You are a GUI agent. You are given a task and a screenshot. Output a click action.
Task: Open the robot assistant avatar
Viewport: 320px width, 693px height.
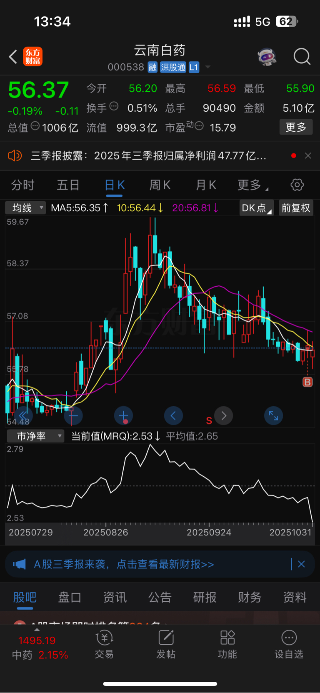(267, 56)
